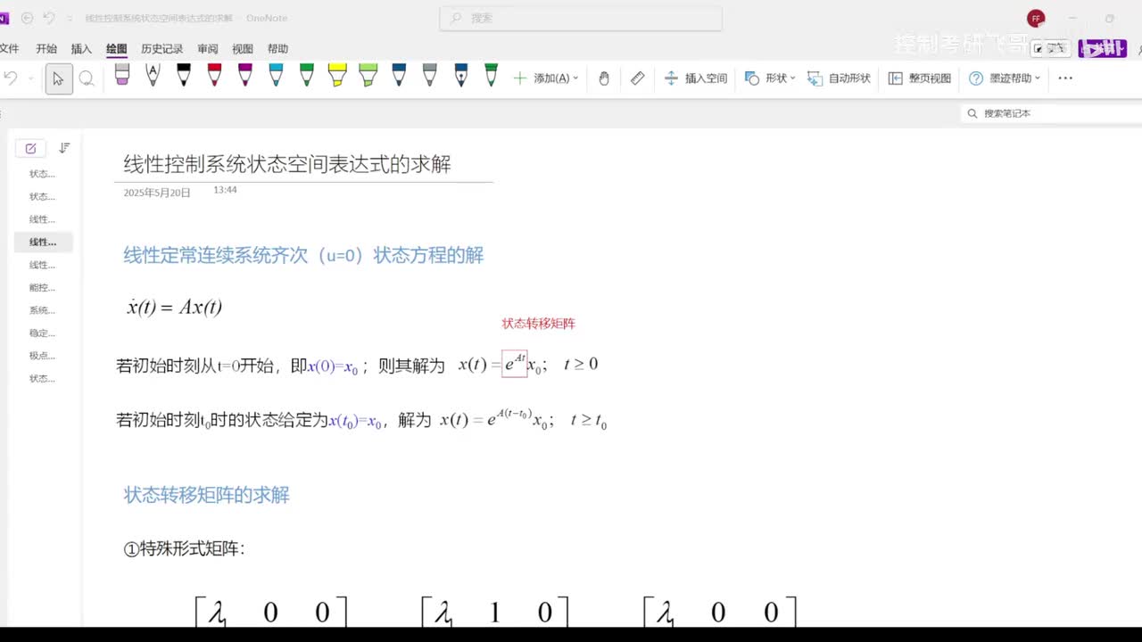1142x642 pixels.
Task: Click the title bar search box
Action: (x=581, y=18)
